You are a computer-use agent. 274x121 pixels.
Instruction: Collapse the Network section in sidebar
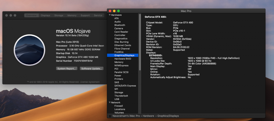tap(110, 102)
